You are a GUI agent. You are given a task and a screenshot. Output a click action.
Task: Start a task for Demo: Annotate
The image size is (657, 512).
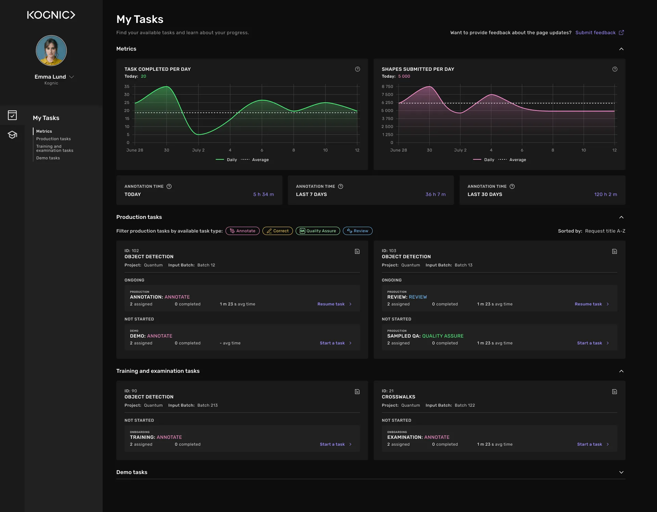pyautogui.click(x=336, y=343)
